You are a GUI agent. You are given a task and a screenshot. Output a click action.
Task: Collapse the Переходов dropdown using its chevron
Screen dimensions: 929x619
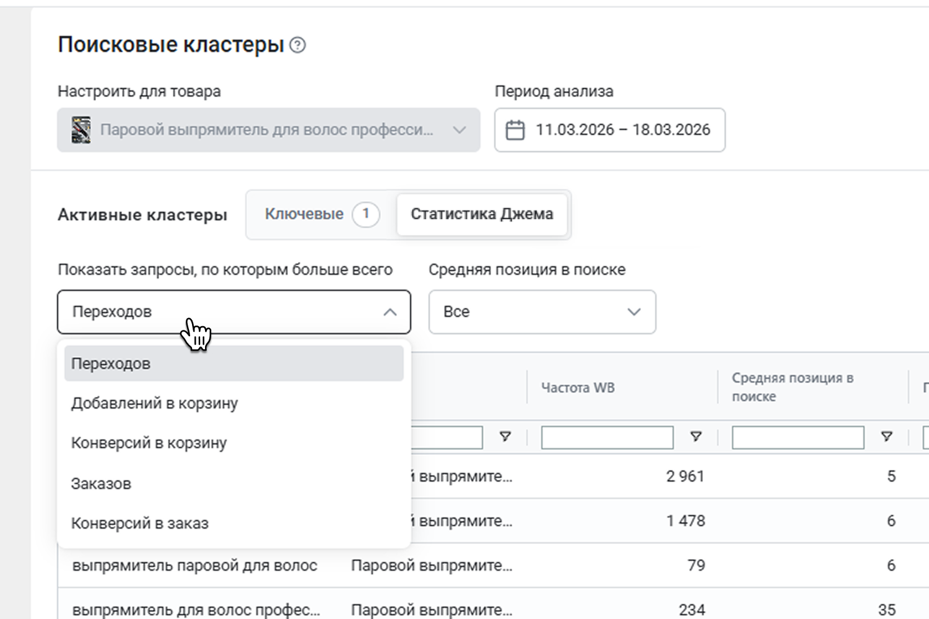point(390,312)
